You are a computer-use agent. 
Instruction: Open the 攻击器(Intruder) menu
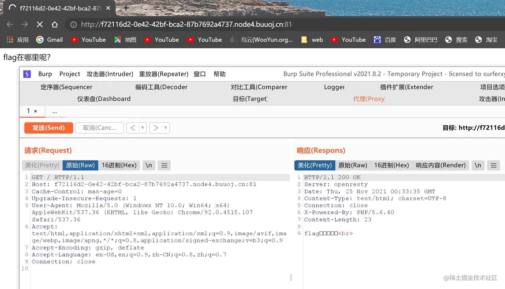coord(110,74)
